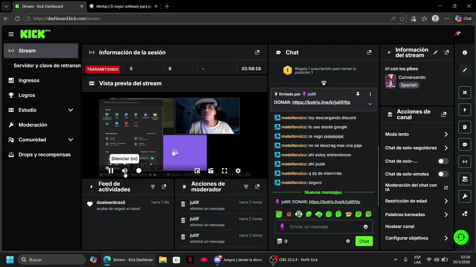Pop out the Acciones de moderador panel
The image size is (476, 267).
click(257, 187)
